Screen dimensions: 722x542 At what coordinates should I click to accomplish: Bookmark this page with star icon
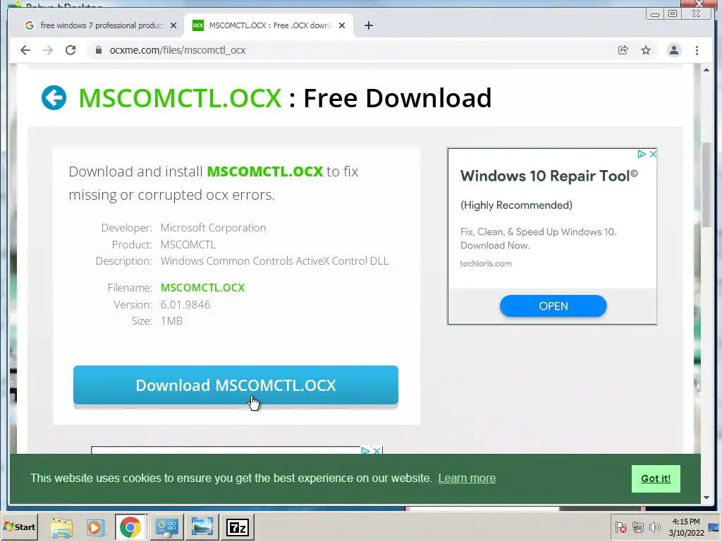point(646,50)
